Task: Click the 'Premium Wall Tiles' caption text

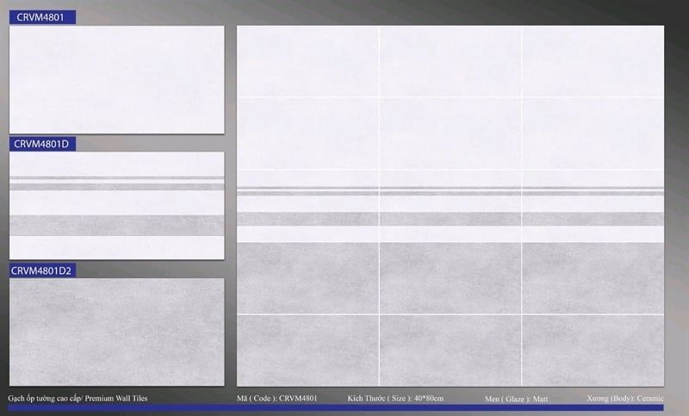Action: point(116,399)
